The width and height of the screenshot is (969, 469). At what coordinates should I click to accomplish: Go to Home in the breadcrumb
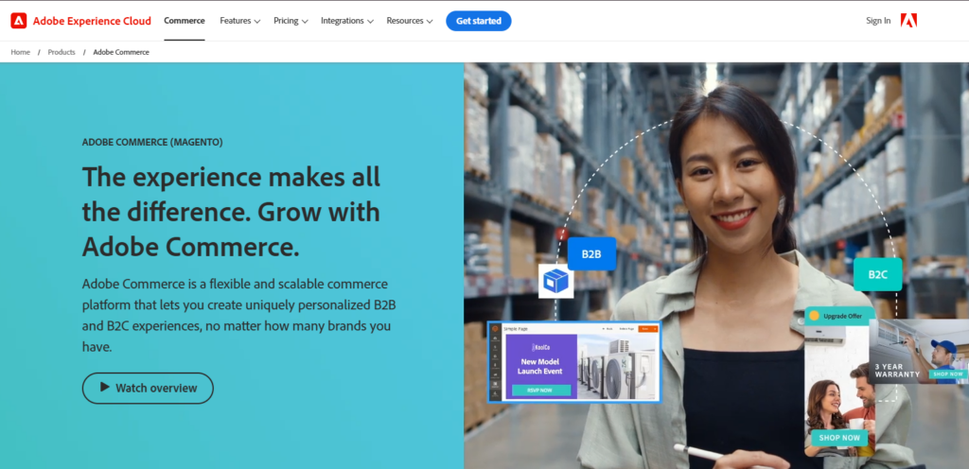(x=21, y=52)
